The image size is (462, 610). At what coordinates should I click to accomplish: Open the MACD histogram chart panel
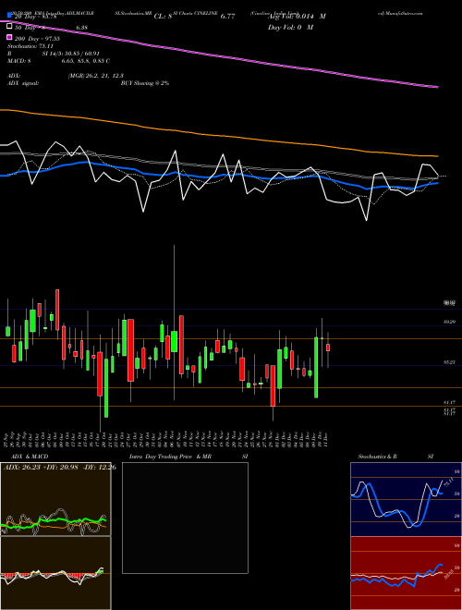(x=55, y=573)
